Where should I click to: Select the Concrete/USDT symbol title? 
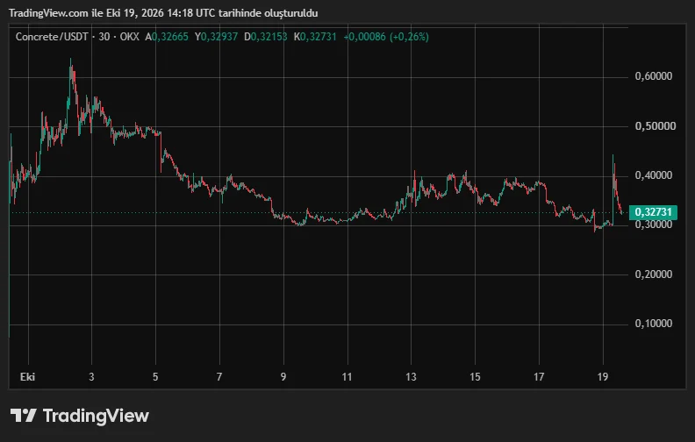(x=52, y=37)
